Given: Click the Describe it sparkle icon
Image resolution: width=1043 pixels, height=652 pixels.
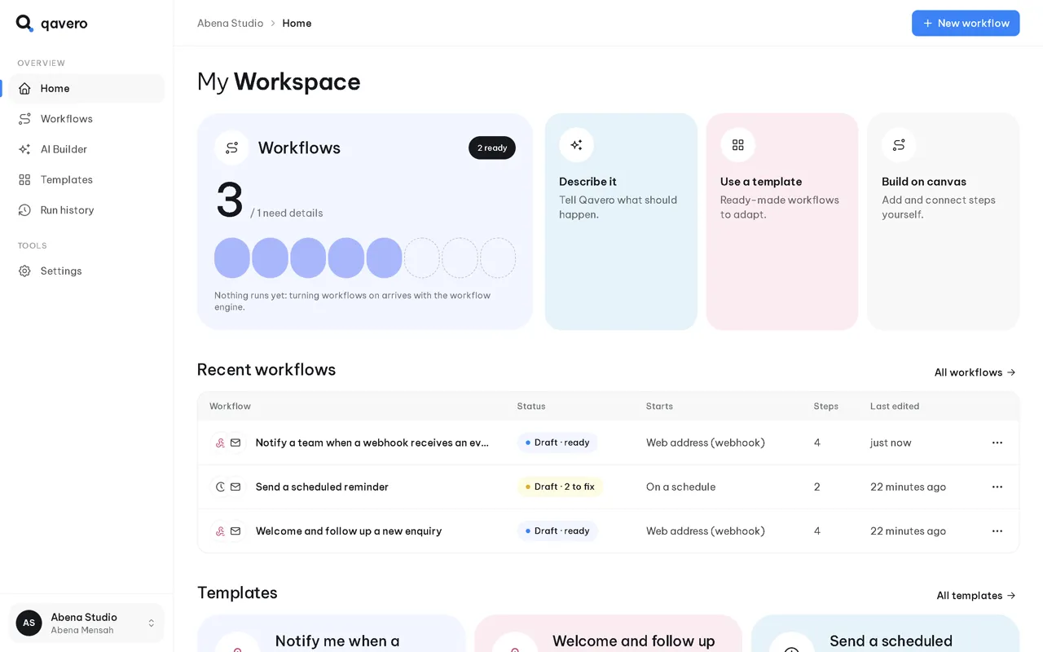Looking at the screenshot, I should click(x=576, y=145).
